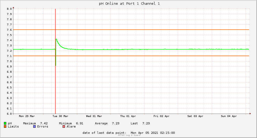
Task: Click the 6.0 y-axis label
Action: coord(9,114)
